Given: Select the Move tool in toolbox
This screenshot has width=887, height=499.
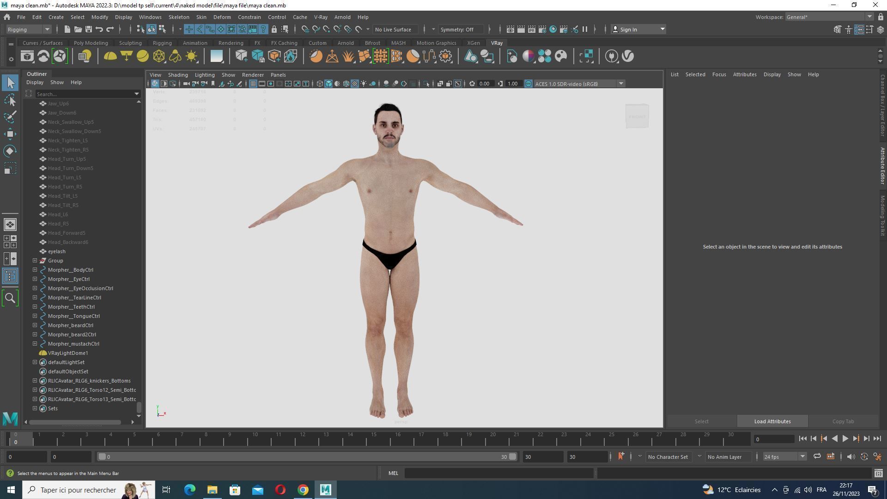Looking at the screenshot, I should [10, 134].
